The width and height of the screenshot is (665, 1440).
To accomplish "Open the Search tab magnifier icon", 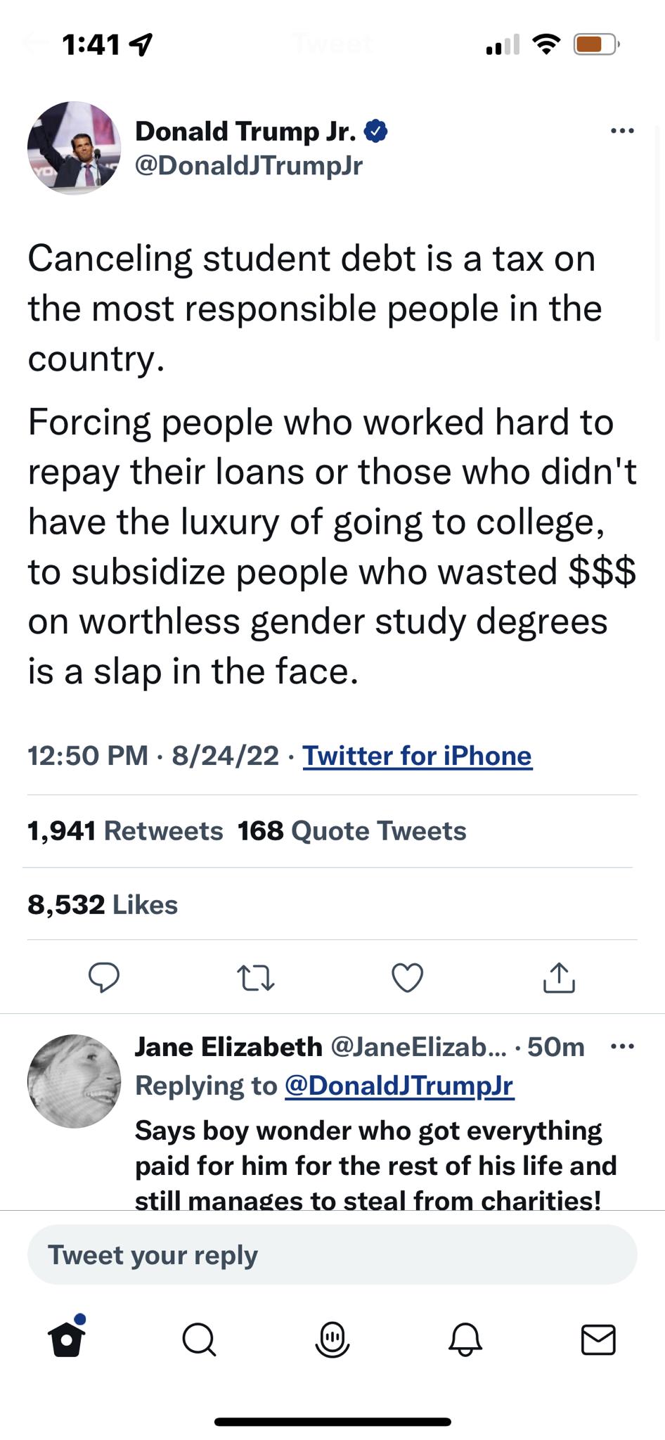I will click(199, 1339).
